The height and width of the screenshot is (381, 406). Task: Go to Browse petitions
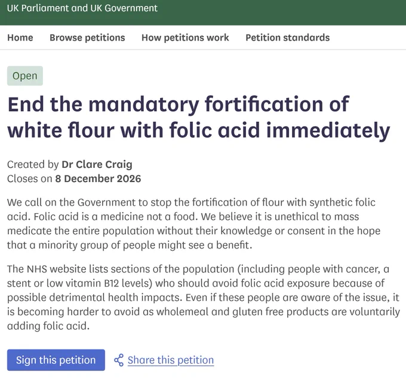87,38
